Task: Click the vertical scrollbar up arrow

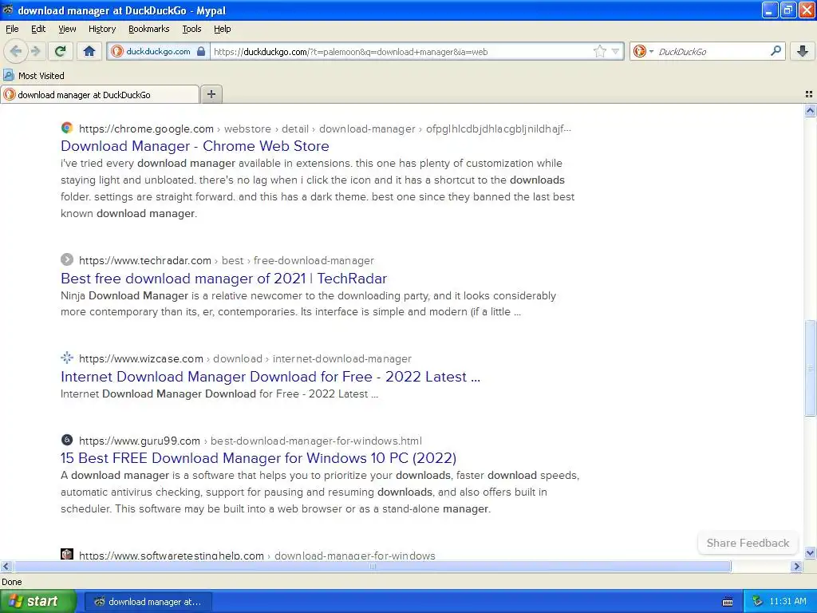Action: [x=810, y=110]
